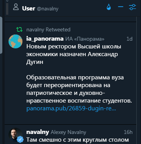Click the 16h timestamp on Navalny's tweet

(128, 132)
